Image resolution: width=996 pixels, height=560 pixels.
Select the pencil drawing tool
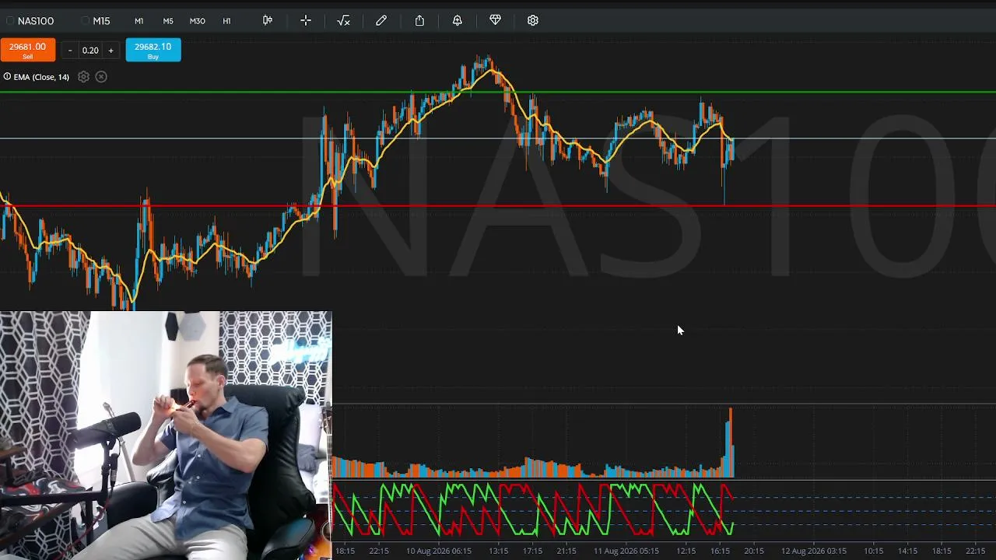pos(381,20)
